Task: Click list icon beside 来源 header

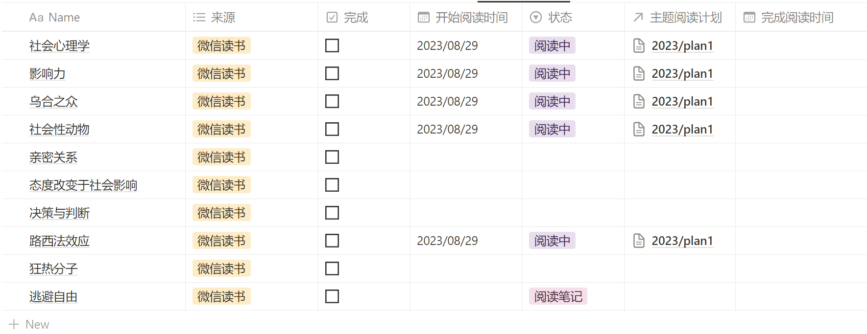Action: [199, 18]
